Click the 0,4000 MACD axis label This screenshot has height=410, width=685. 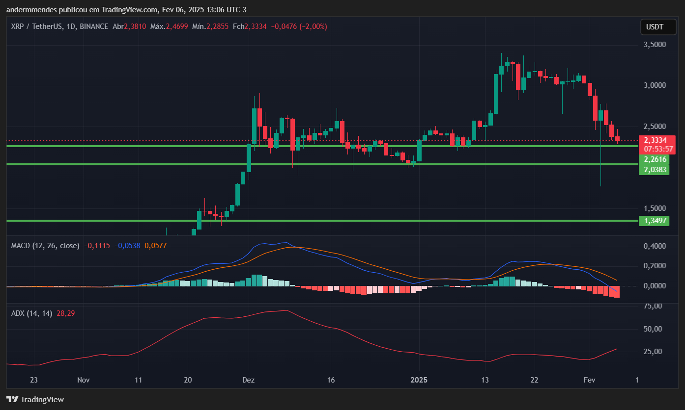(x=655, y=246)
